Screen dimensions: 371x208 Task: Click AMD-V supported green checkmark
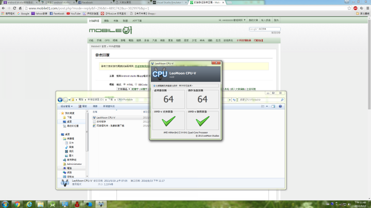(x=168, y=121)
